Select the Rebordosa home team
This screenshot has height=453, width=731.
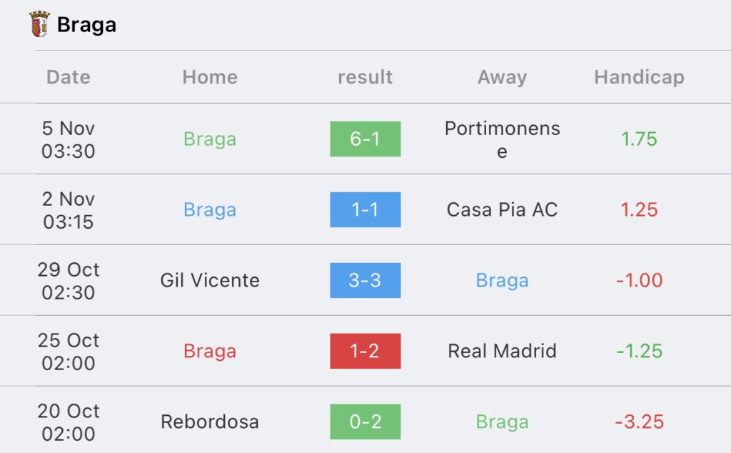click(210, 422)
